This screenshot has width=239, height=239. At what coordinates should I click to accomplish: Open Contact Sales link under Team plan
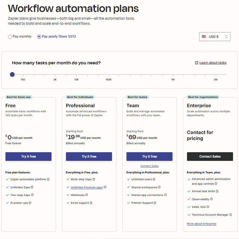coord(149,166)
